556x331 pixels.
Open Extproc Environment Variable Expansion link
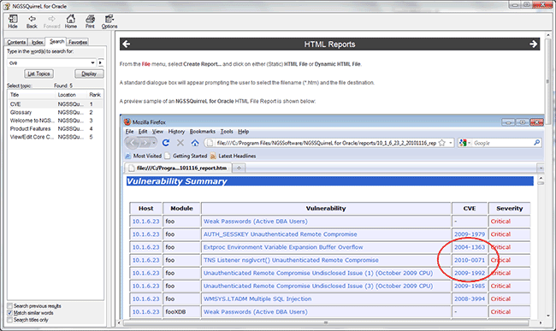pyautogui.click(x=283, y=247)
